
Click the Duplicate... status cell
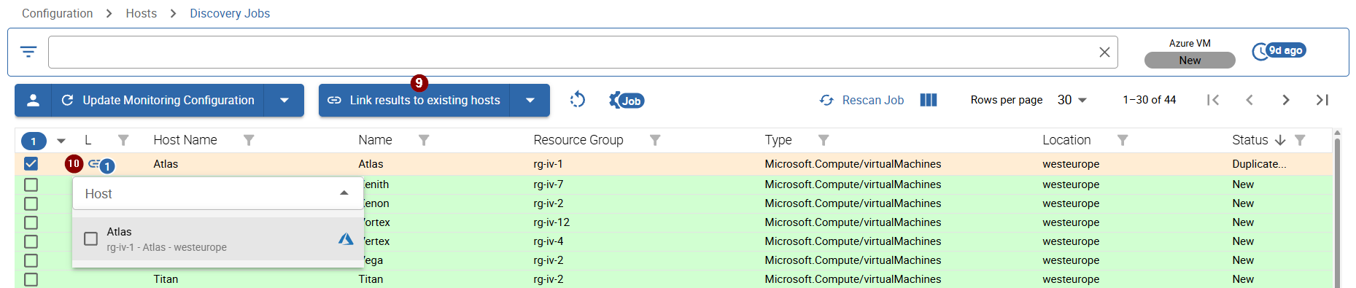click(1259, 164)
